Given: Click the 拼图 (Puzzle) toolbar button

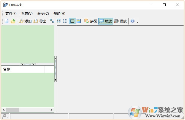Looking at the screenshot, I should 91,21.
